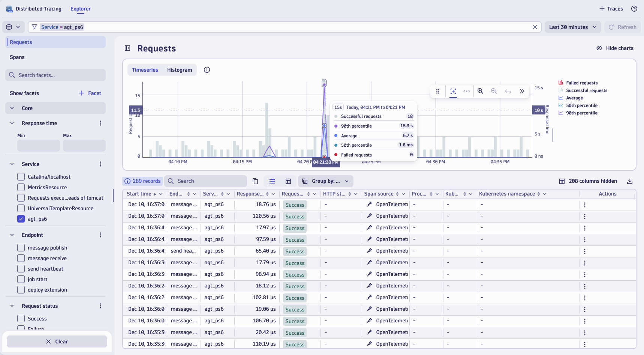Click the plus Traces icon

(602, 9)
